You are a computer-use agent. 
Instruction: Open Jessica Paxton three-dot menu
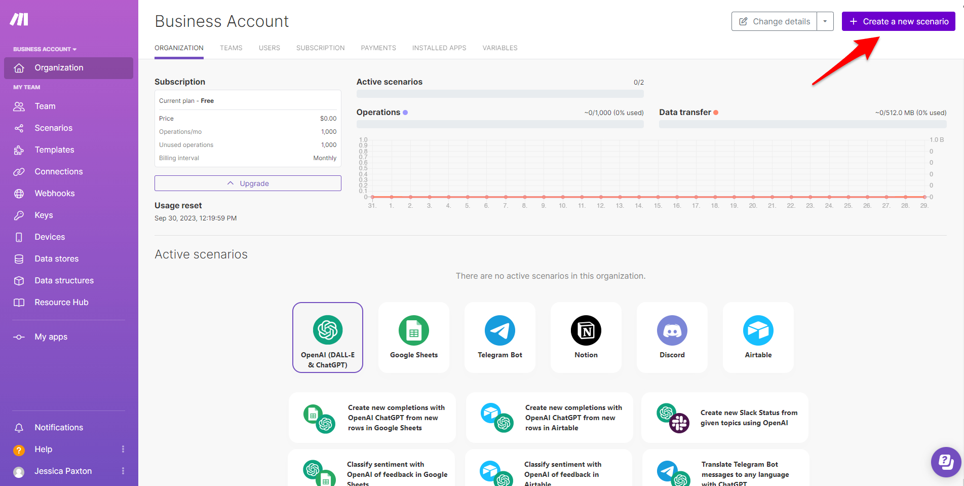point(123,471)
